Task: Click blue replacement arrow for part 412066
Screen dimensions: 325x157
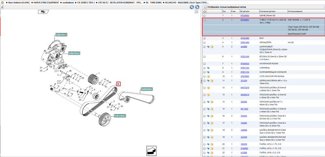Action: coord(208,153)
